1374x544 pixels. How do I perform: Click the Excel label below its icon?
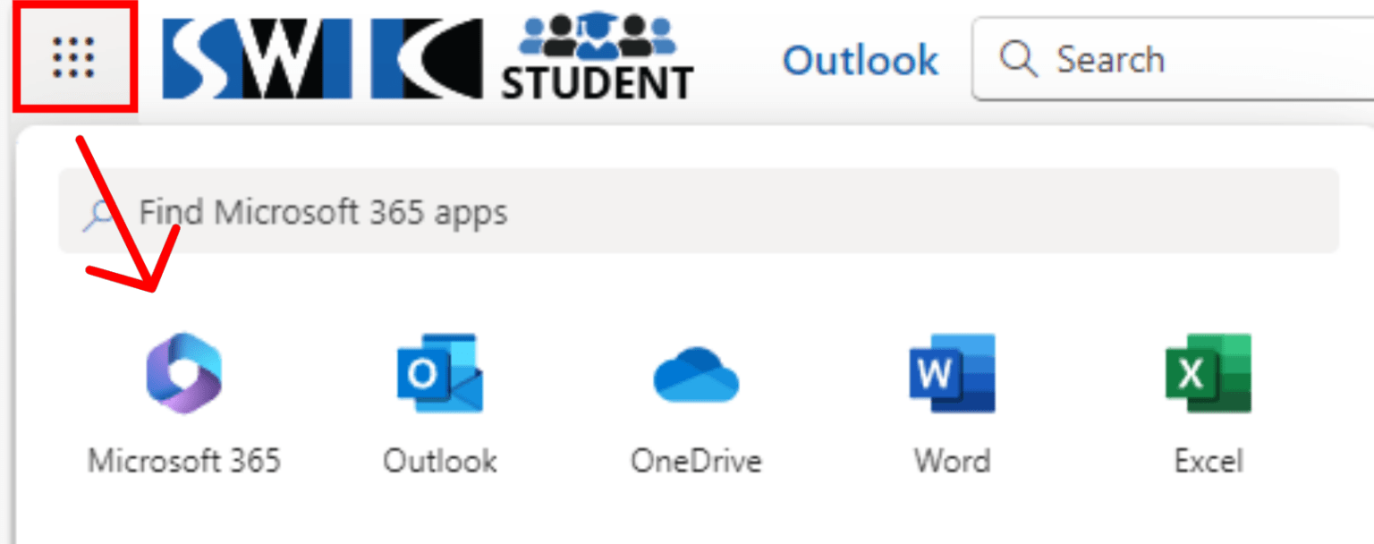coord(1209,461)
